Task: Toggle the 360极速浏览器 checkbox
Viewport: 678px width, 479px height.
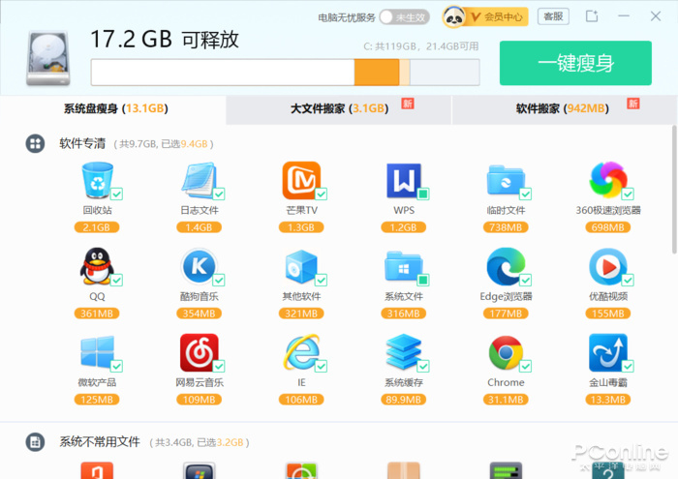Action: [x=628, y=194]
